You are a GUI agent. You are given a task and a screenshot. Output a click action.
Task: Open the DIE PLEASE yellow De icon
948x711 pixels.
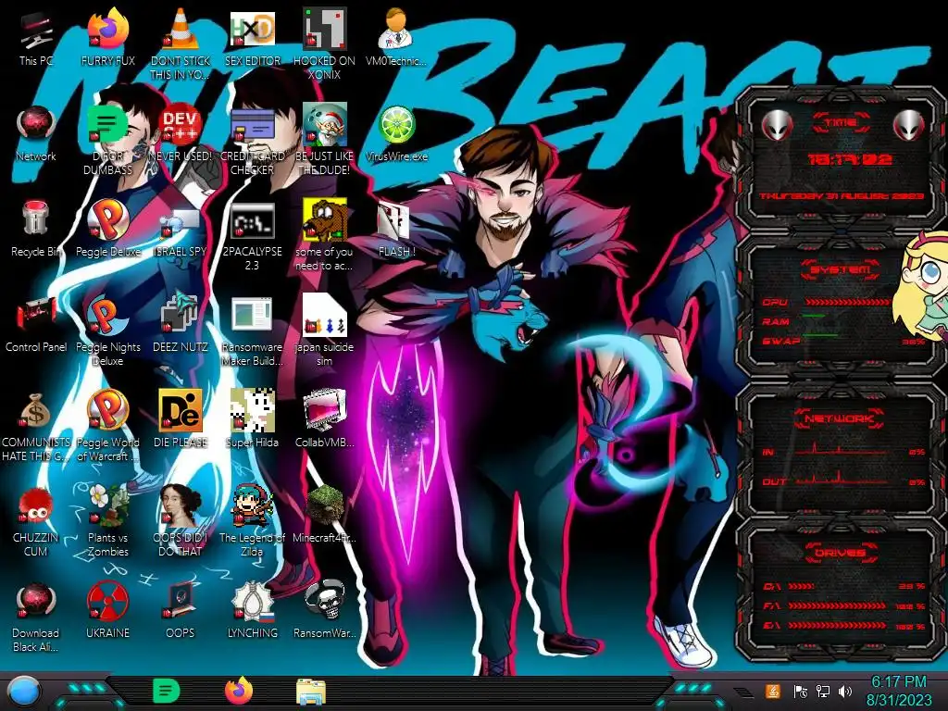181,410
